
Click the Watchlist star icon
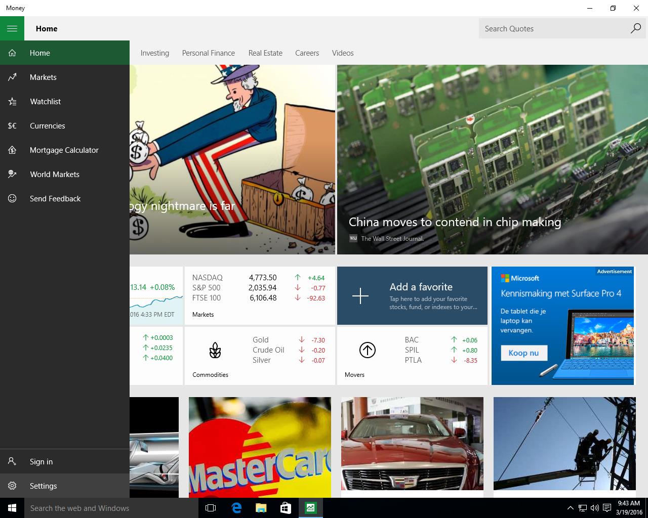coord(12,101)
